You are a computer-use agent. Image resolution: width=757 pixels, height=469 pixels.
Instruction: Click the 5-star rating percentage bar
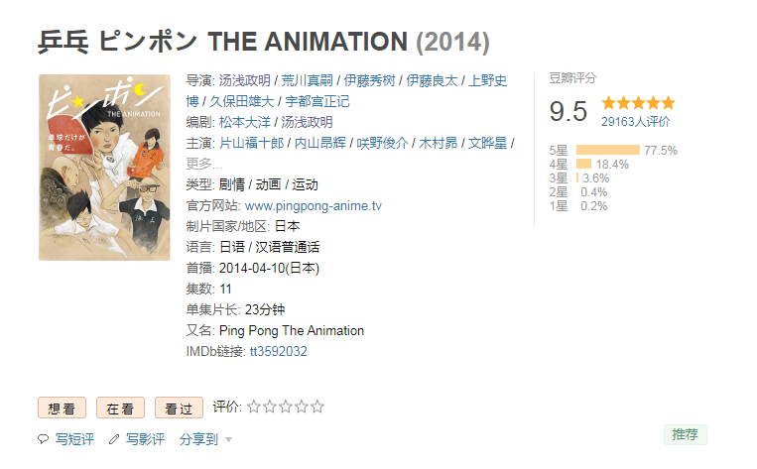coord(607,151)
